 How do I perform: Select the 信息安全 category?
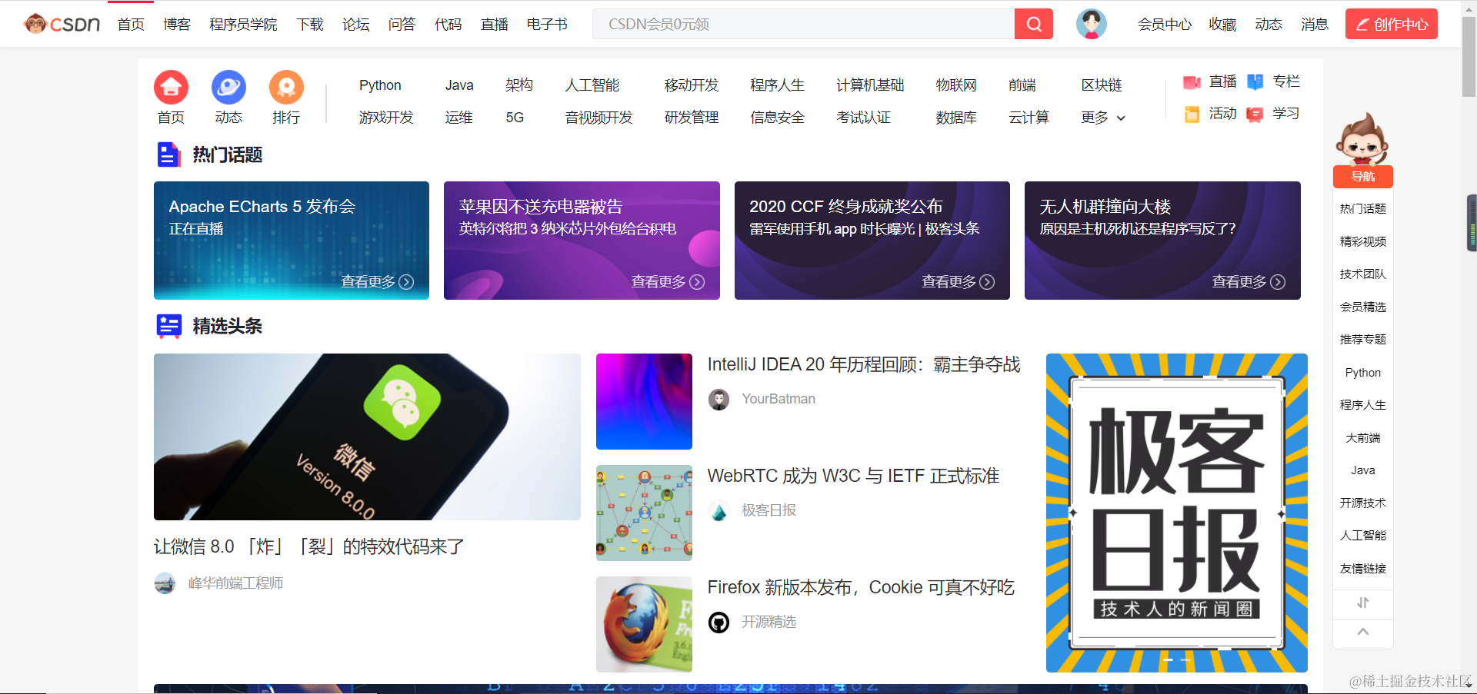pyautogui.click(x=778, y=118)
